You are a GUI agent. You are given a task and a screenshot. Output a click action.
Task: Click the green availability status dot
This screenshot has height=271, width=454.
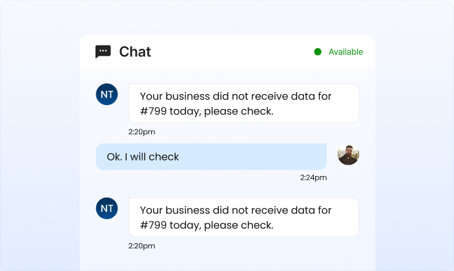pos(318,51)
